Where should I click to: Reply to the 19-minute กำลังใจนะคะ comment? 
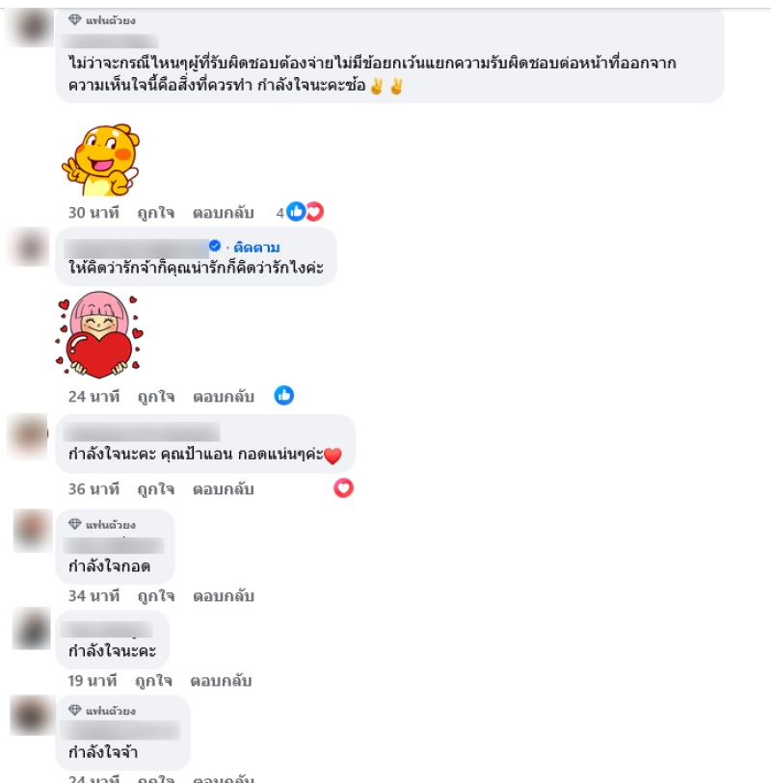coord(221,681)
